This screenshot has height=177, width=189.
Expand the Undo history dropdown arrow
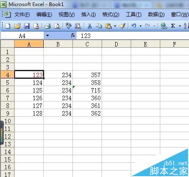tap(140, 26)
